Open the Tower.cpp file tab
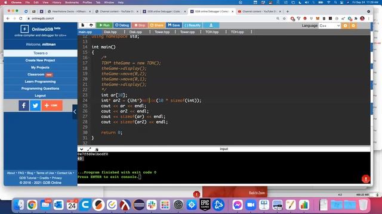This screenshot has width=382, height=214. [x=187, y=32]
